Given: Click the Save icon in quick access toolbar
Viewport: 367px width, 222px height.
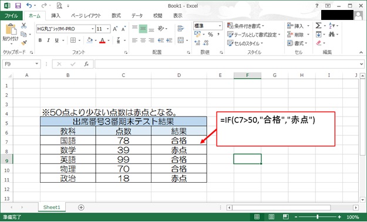Looking at the screenshot, I should pos(18,6).
